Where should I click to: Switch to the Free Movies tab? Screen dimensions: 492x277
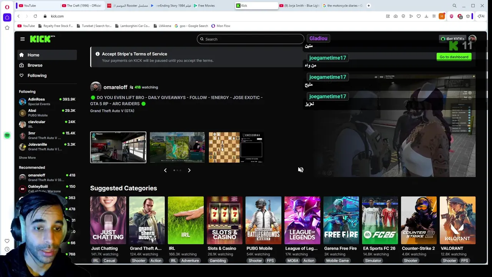click(x=213, y=5)
